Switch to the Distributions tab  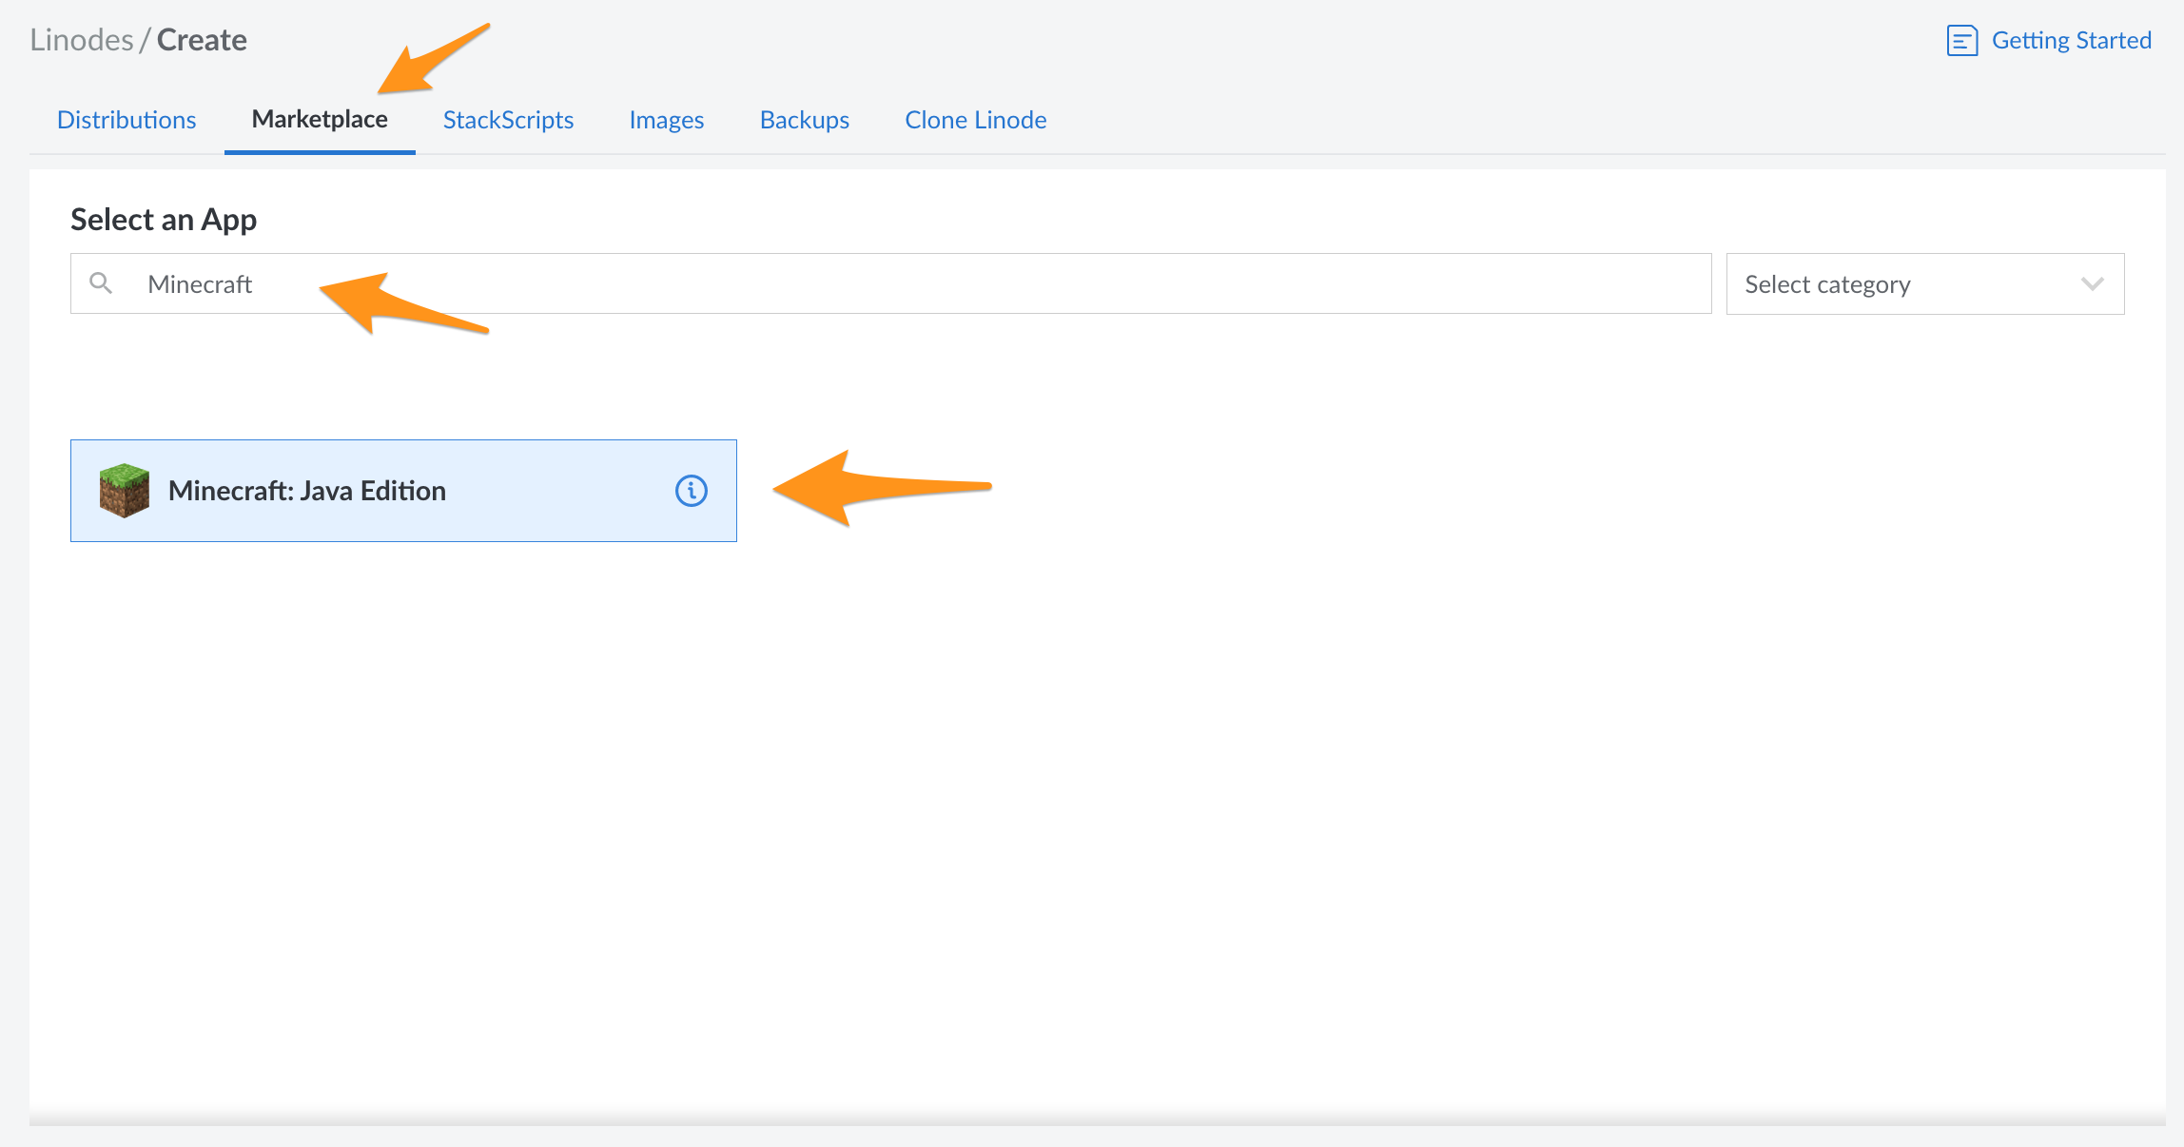[127, 120]
